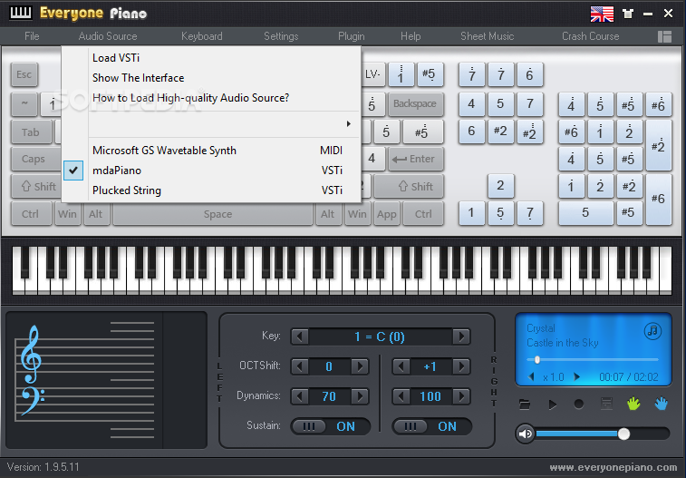The image size is (686, 478).
Task: Increase right hand Dynamics
Action: click(461, 396)
